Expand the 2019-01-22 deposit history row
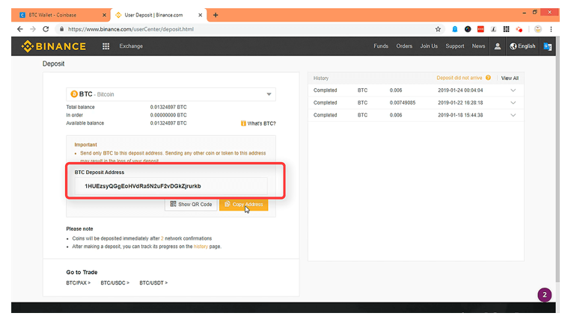The image size is (568, 319). click(x=513, y=103)
